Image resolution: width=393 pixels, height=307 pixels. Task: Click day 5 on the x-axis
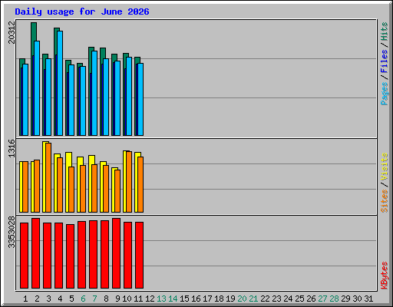(71, 299)
